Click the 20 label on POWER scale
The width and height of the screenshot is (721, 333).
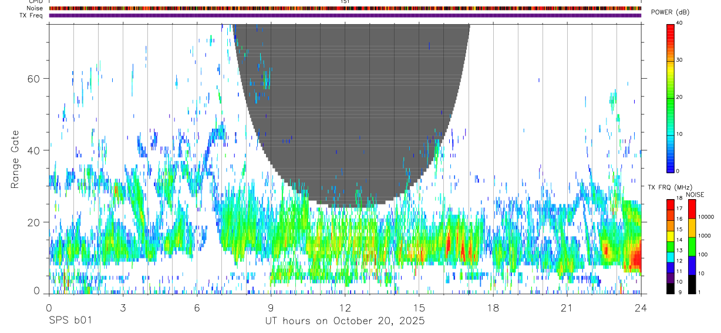pos(679,97)
